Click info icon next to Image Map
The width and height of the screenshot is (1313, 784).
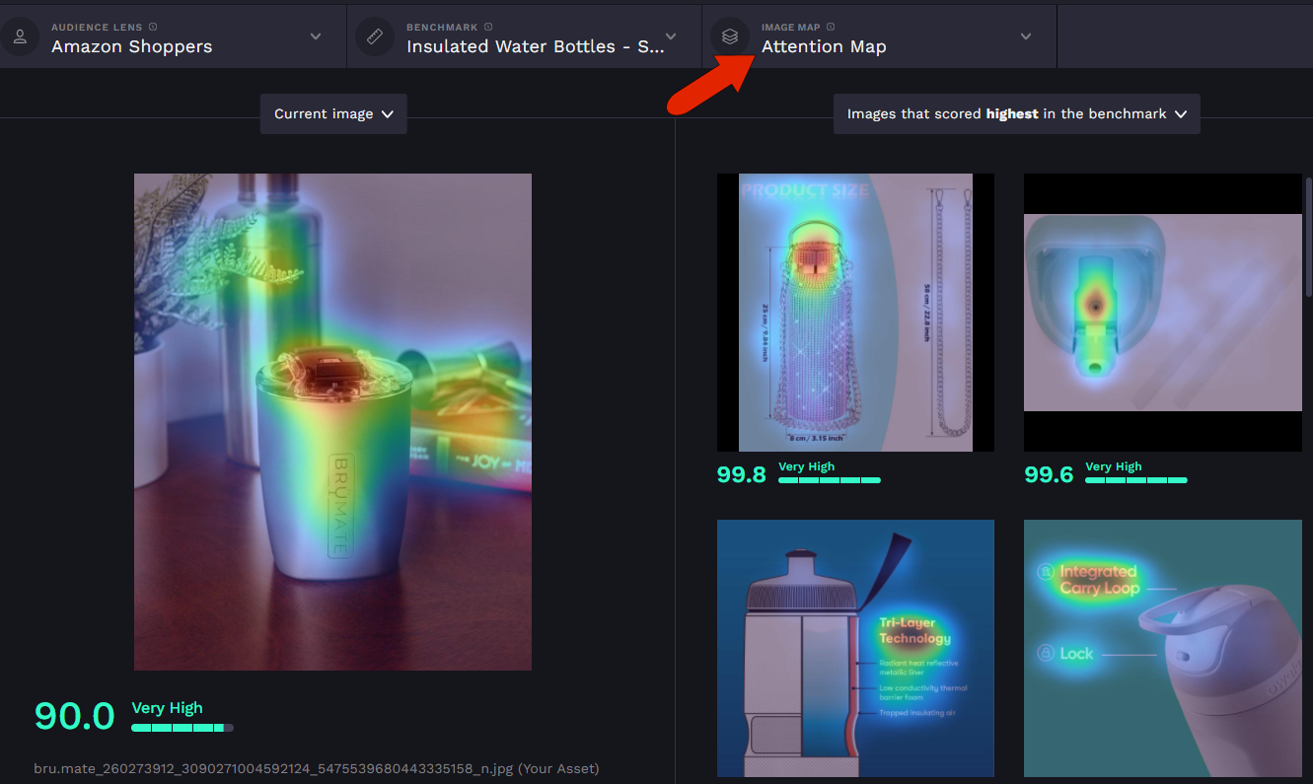click(x=831, y=27)
